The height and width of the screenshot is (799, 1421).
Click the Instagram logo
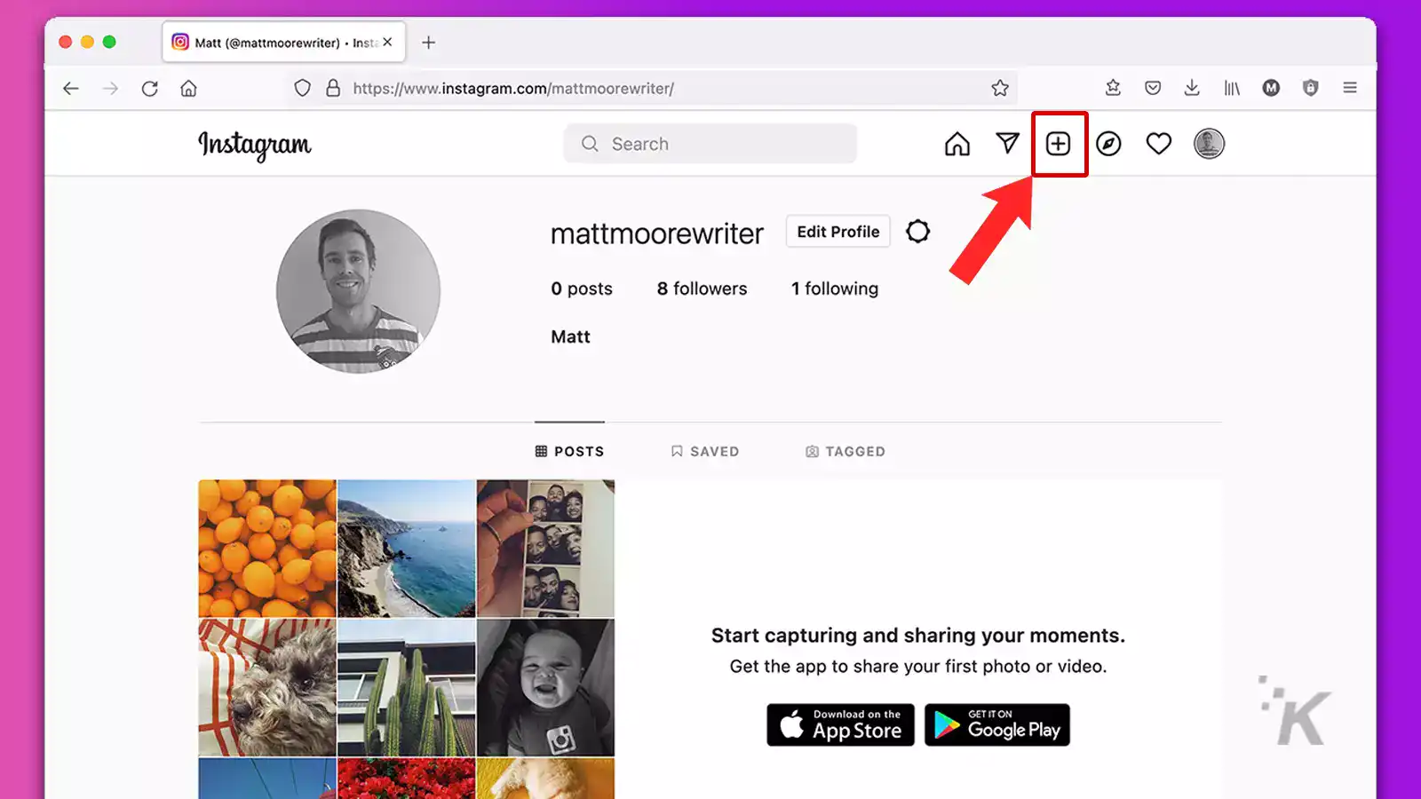pos(255,145)
